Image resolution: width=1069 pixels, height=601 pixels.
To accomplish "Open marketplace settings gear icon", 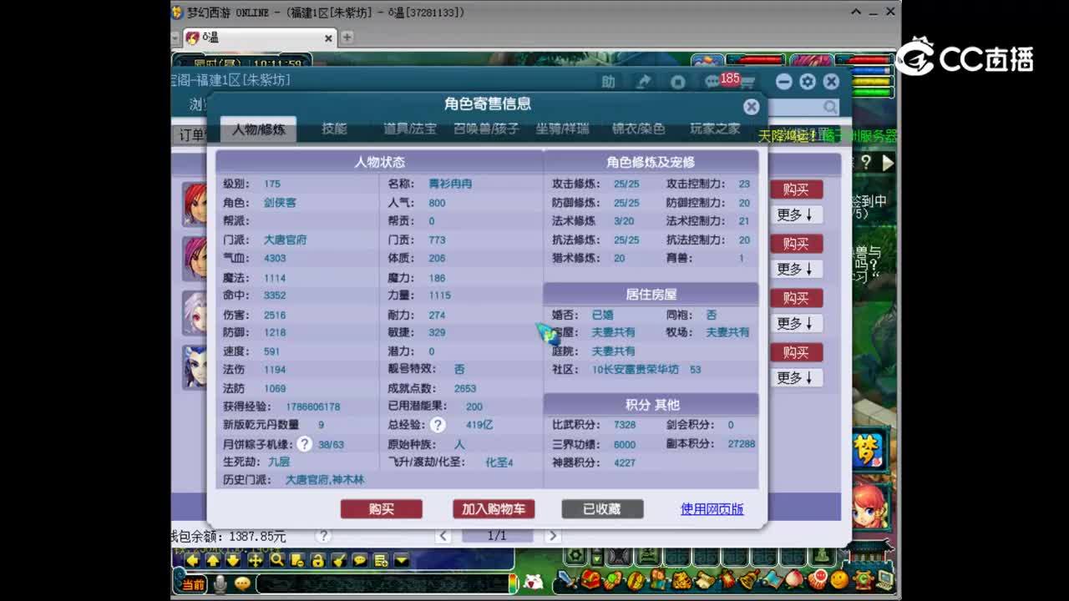I will [808, 81].
